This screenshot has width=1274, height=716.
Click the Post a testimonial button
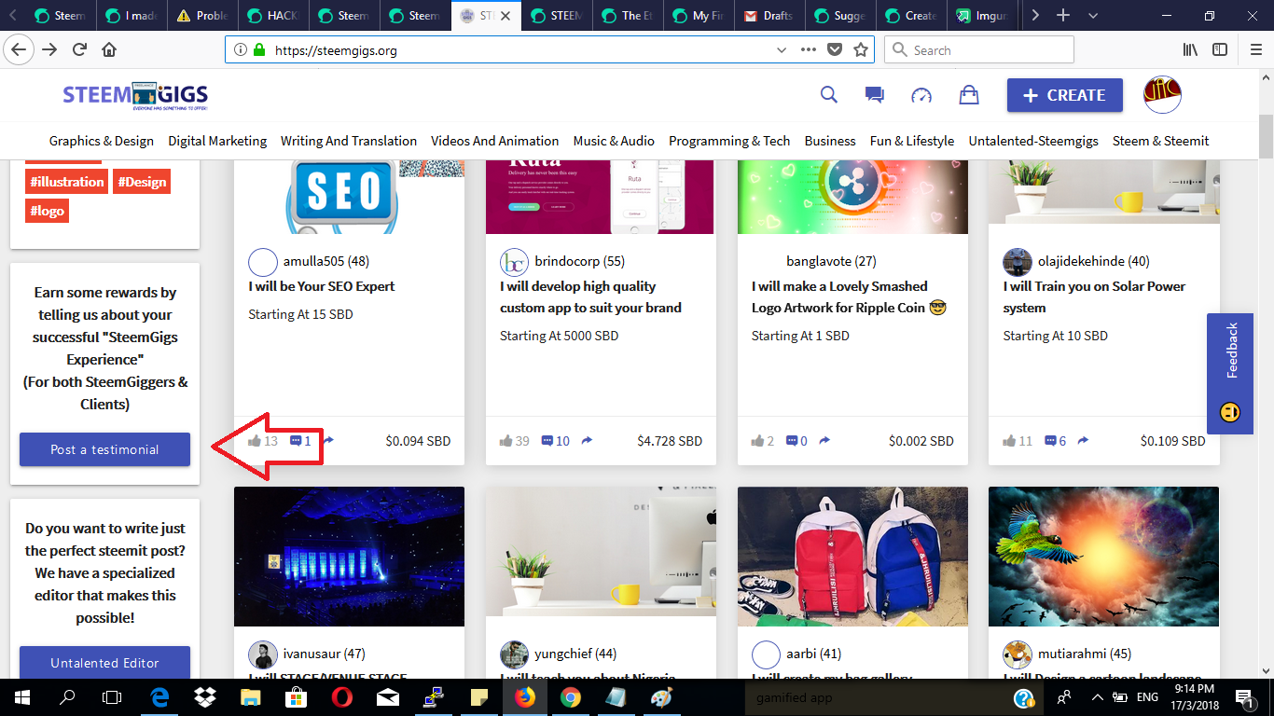tap(104, 449)
